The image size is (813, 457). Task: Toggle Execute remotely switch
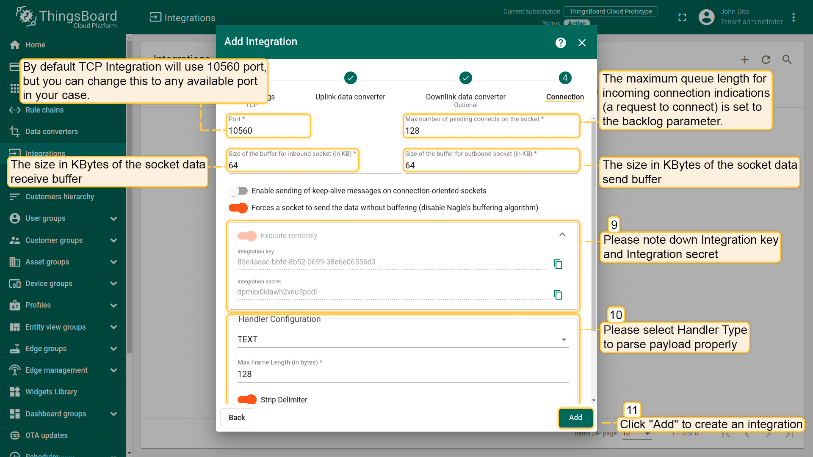tap(247, 236)
